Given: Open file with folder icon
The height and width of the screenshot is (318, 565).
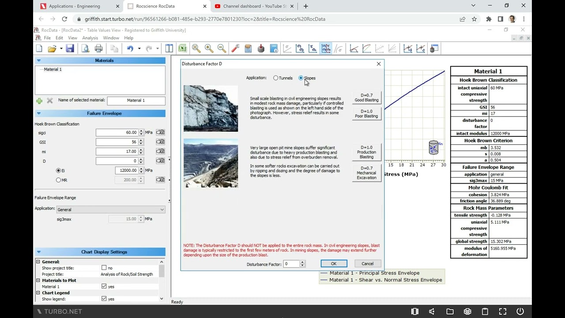Looking at the screenshot, I should pyautogui.click(x=52, y=49).
